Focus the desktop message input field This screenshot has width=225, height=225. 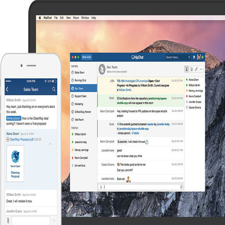142,187
